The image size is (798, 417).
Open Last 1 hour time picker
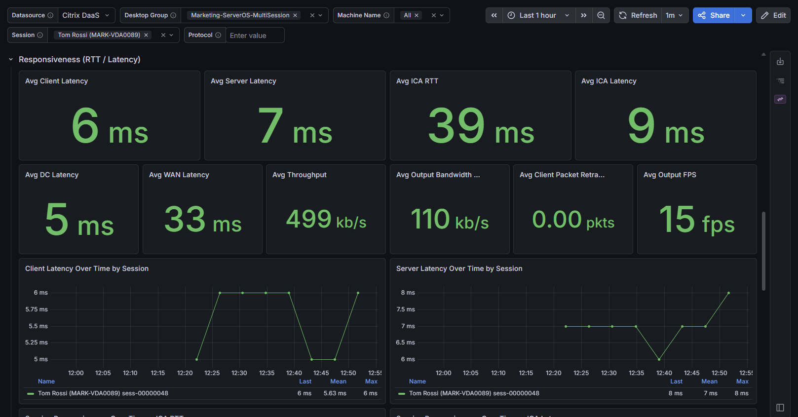coord(539,15)
